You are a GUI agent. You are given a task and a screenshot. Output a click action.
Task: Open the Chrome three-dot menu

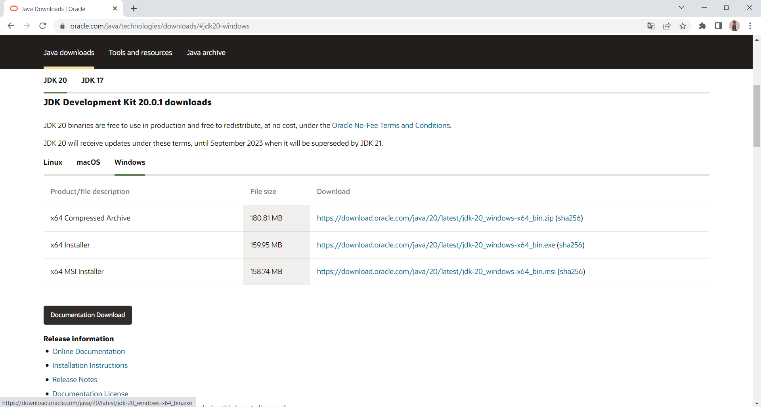pos(750,26)
